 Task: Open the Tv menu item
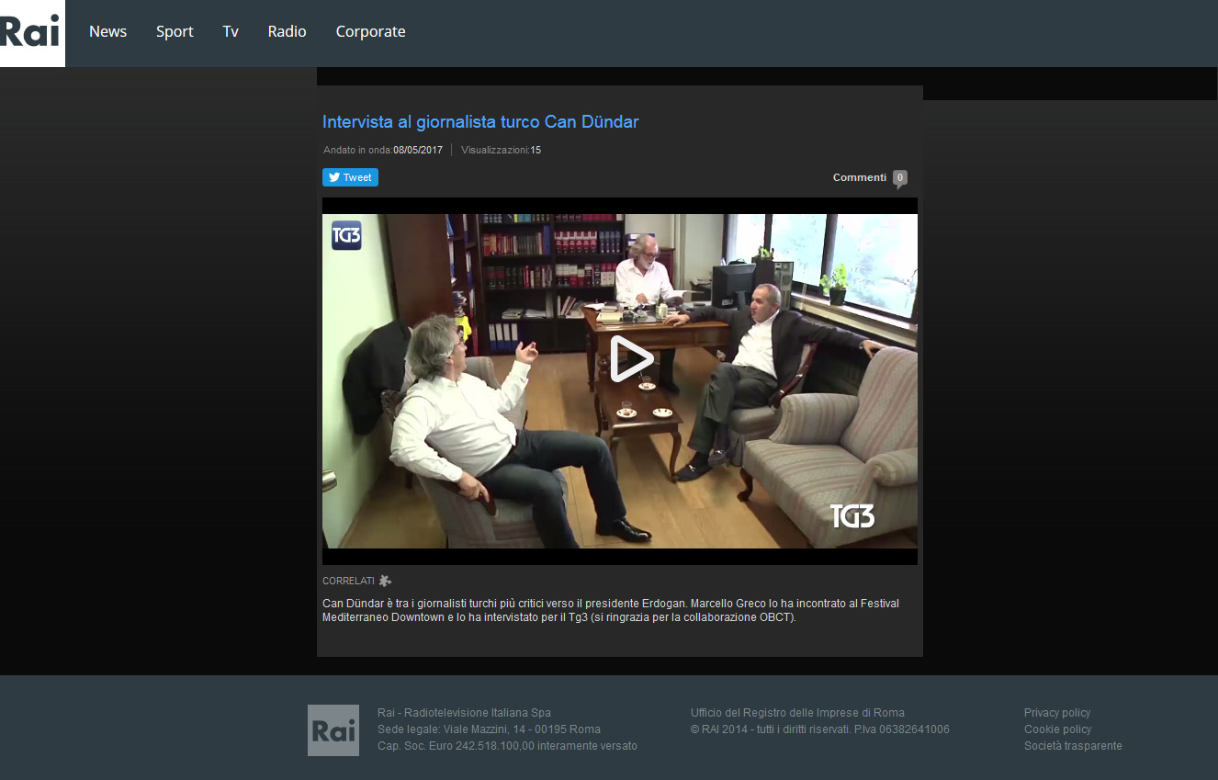(231, 31)
